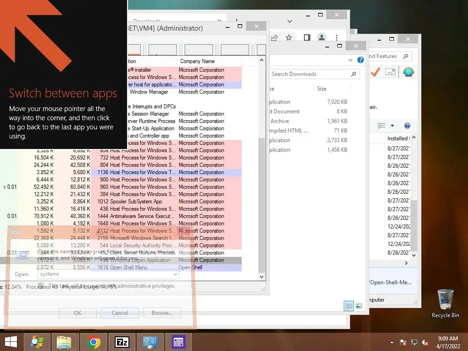468x351 pixels.
Task: Open the taskbar clock showing 9:09 AM
Action: pyautogui.click(x=448, y=342)
